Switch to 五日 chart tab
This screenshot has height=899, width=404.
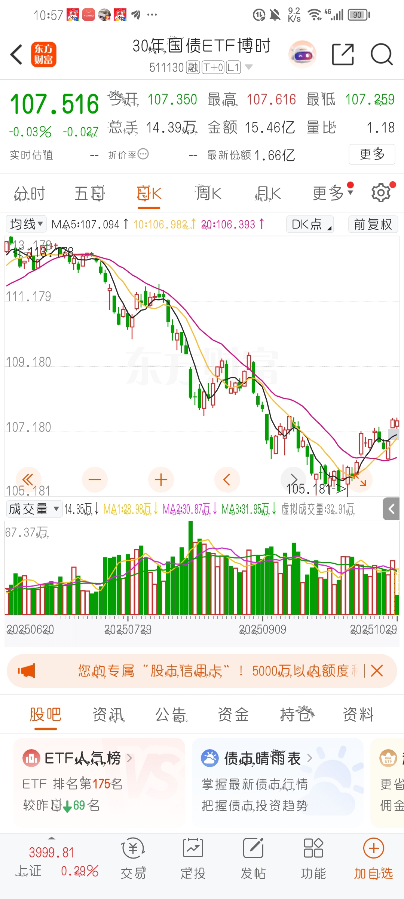coord(89,194)
